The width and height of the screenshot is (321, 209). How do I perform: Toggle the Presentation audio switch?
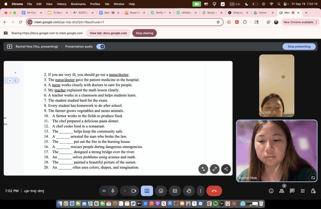[x=101, y=46]
